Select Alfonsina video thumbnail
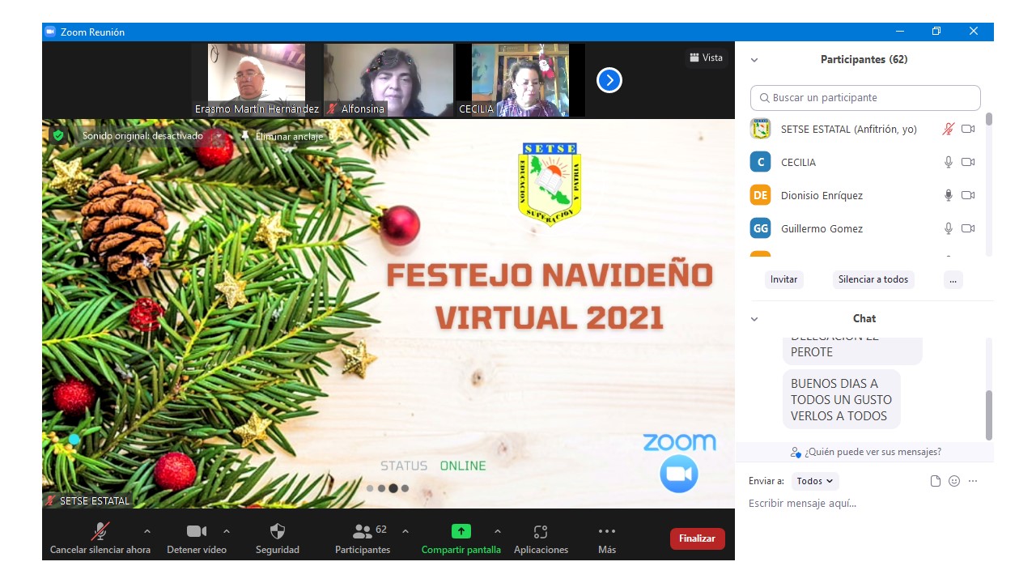Image resolution: width=1036 pixels, height=583 pixels. click(388, 80)
